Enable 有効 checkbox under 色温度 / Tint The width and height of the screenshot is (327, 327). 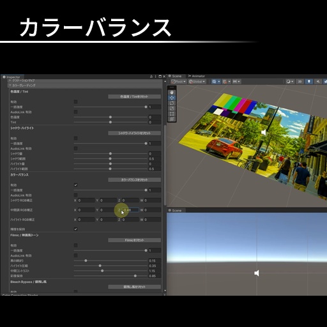75,102
